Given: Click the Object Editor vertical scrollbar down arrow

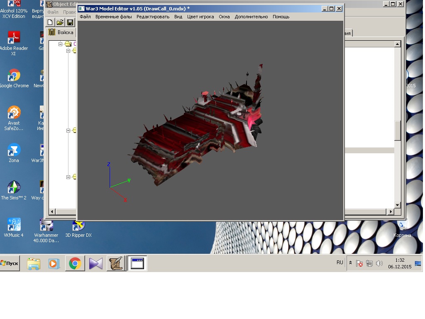Looking at the screenshot, I should (397, 205).
